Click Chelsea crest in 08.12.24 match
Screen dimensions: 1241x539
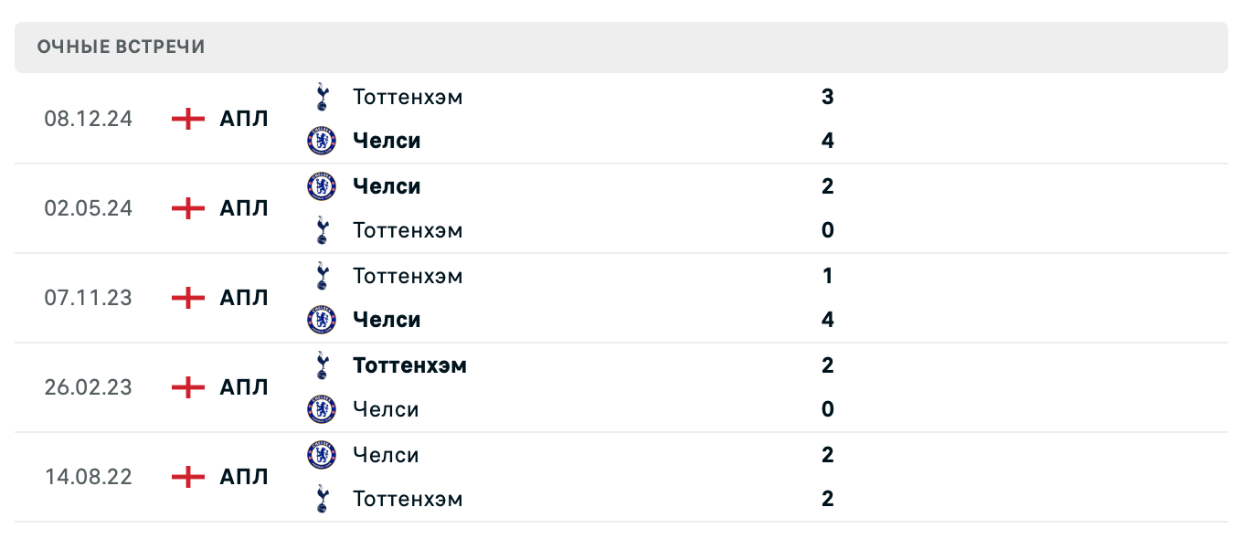(321, 141)
